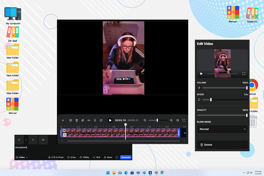
Task: Adjust the Volume slider
Action: 225,88
